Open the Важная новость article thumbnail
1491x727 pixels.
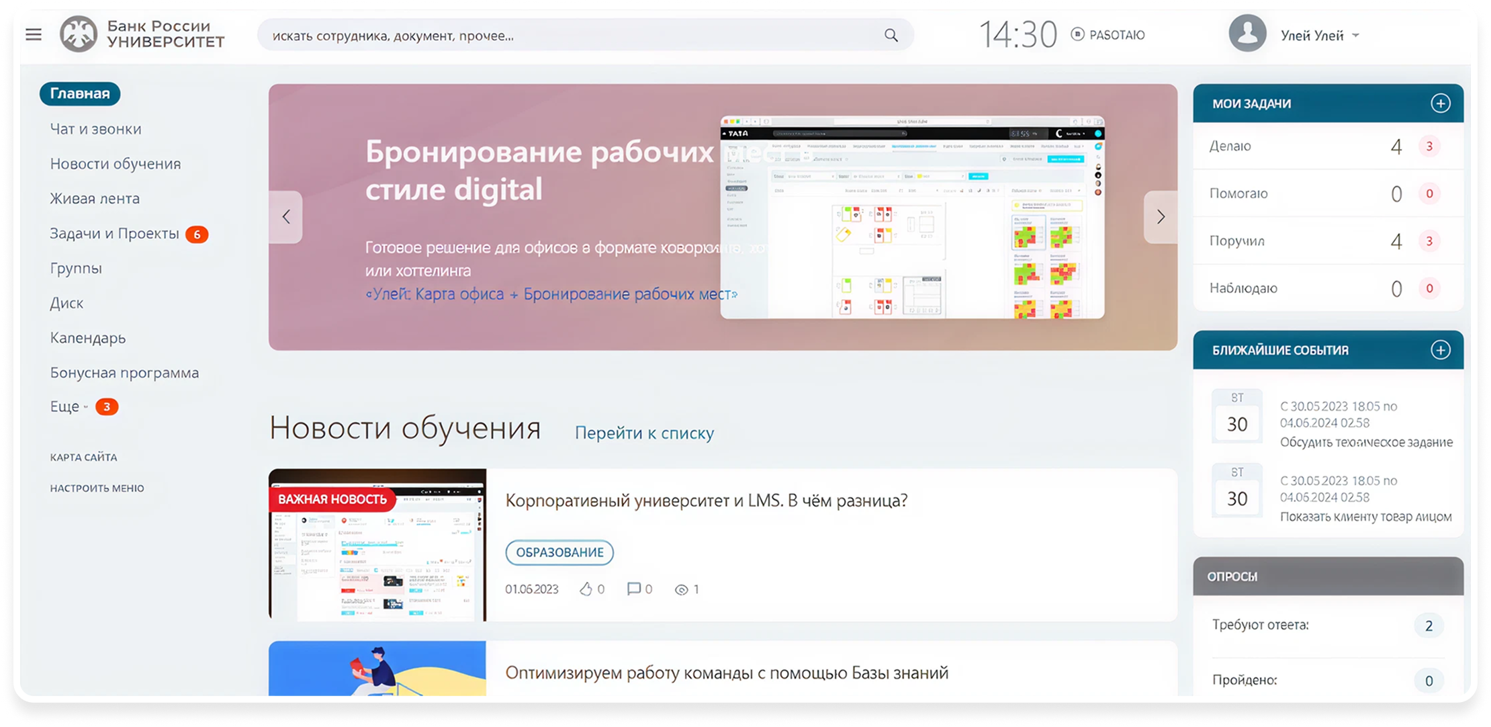pos(377,545)
